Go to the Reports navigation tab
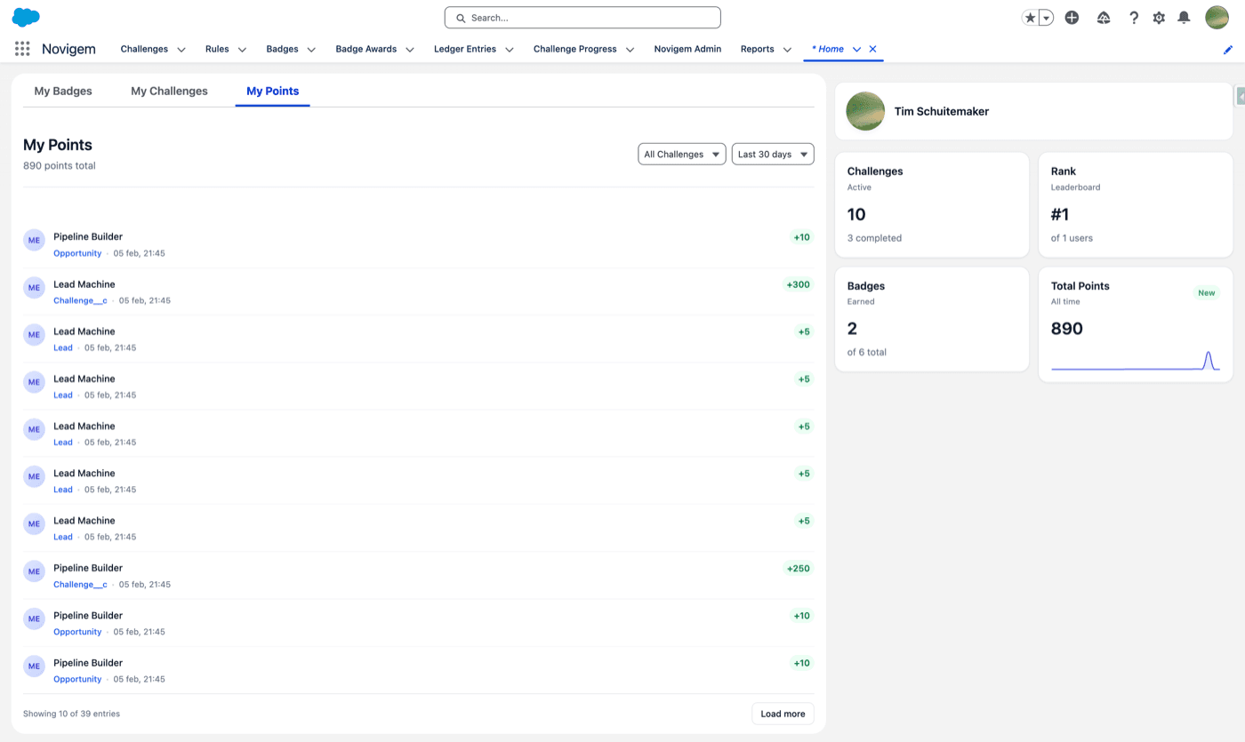This screenshot has width=1245, height=742. pos(758,49)
